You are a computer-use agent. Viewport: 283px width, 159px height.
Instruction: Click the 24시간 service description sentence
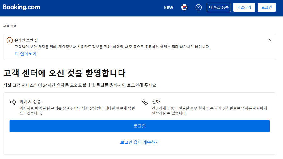click(x=80, y=85)
